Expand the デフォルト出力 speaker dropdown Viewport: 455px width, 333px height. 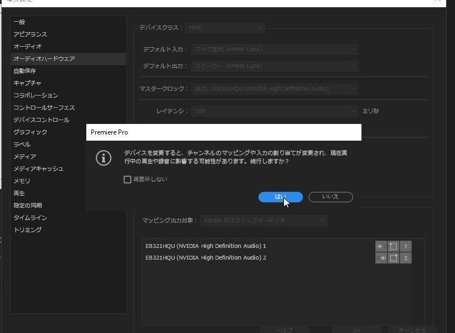coord(275,66)
